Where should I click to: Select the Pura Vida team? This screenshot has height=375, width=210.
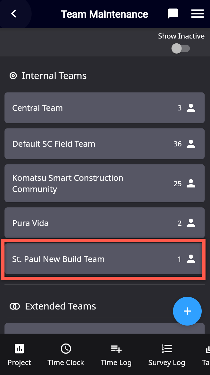(105, 223)
